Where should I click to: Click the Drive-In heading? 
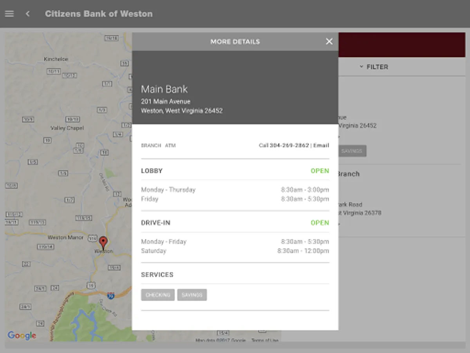coord(156,223)
